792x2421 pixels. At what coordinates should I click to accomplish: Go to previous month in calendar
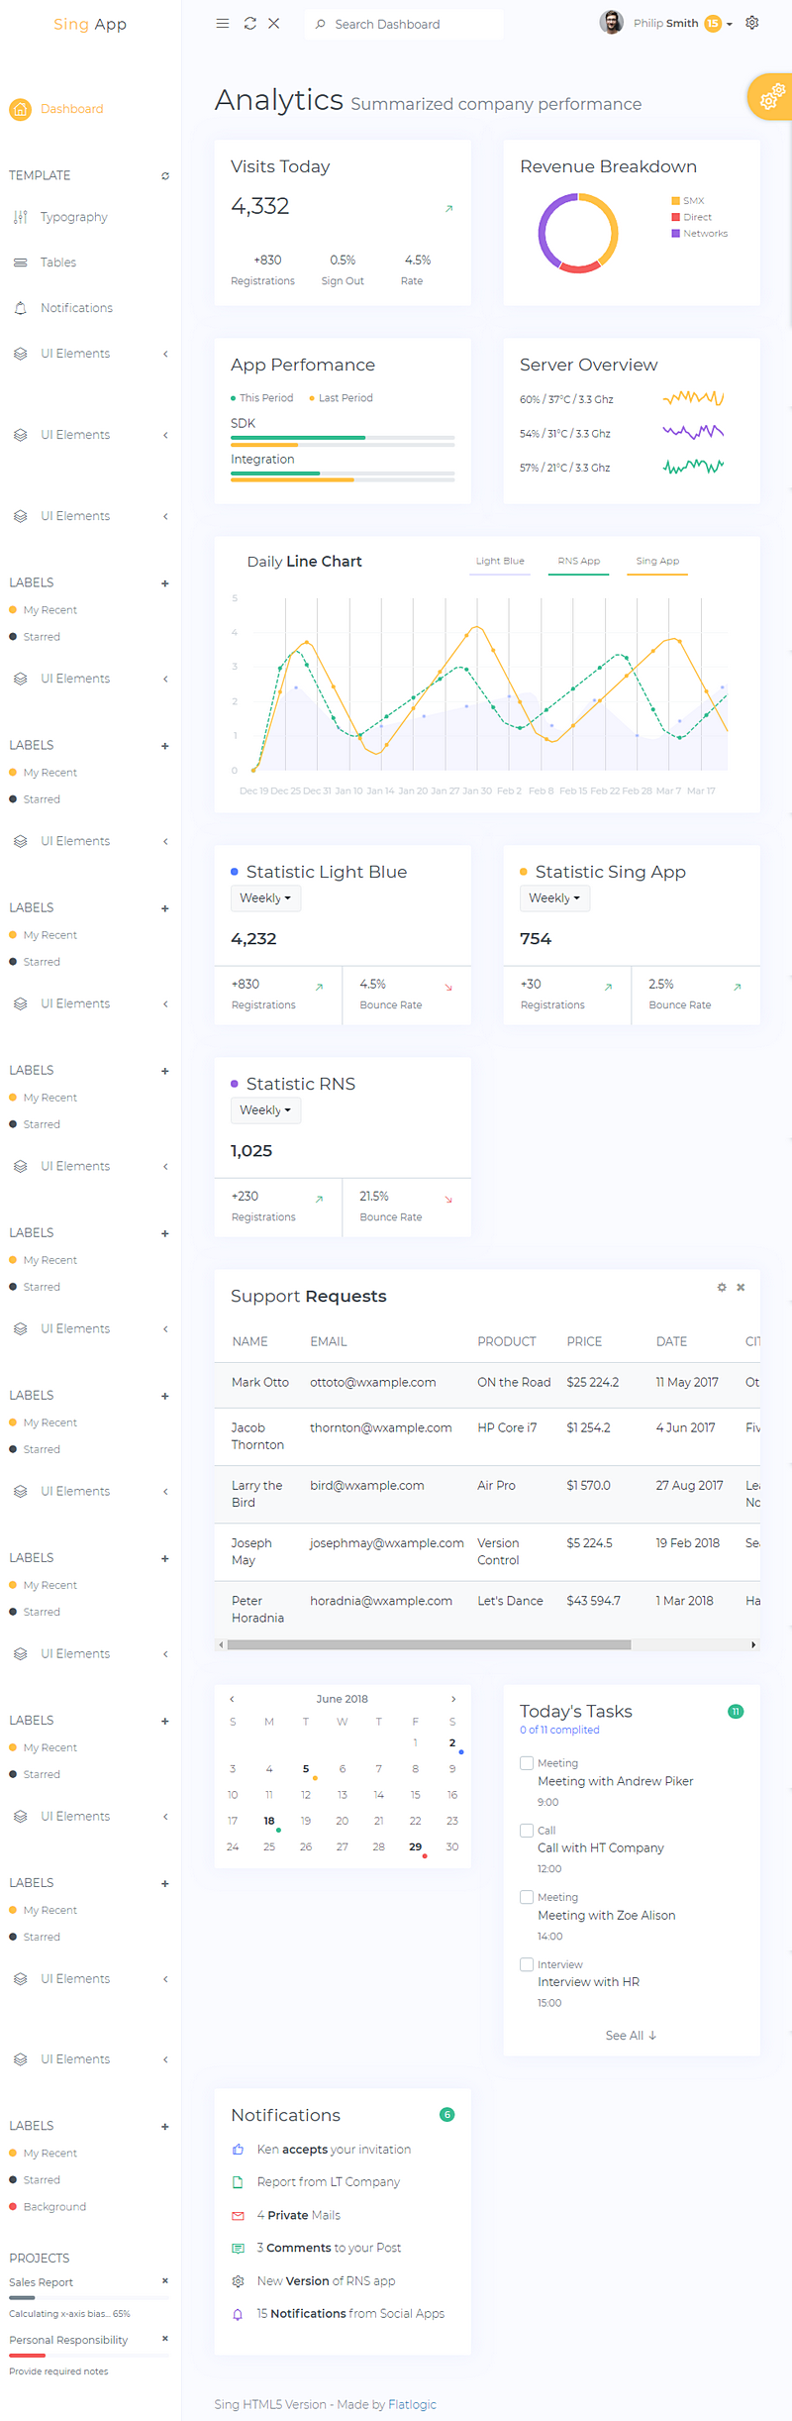[232, 1699]
